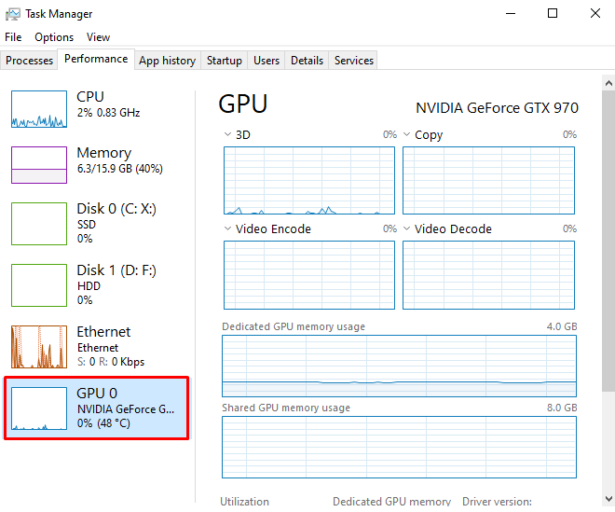615x512 pixels.
Task: Switch to the Startup tab
Action: [x=224, y=61]
